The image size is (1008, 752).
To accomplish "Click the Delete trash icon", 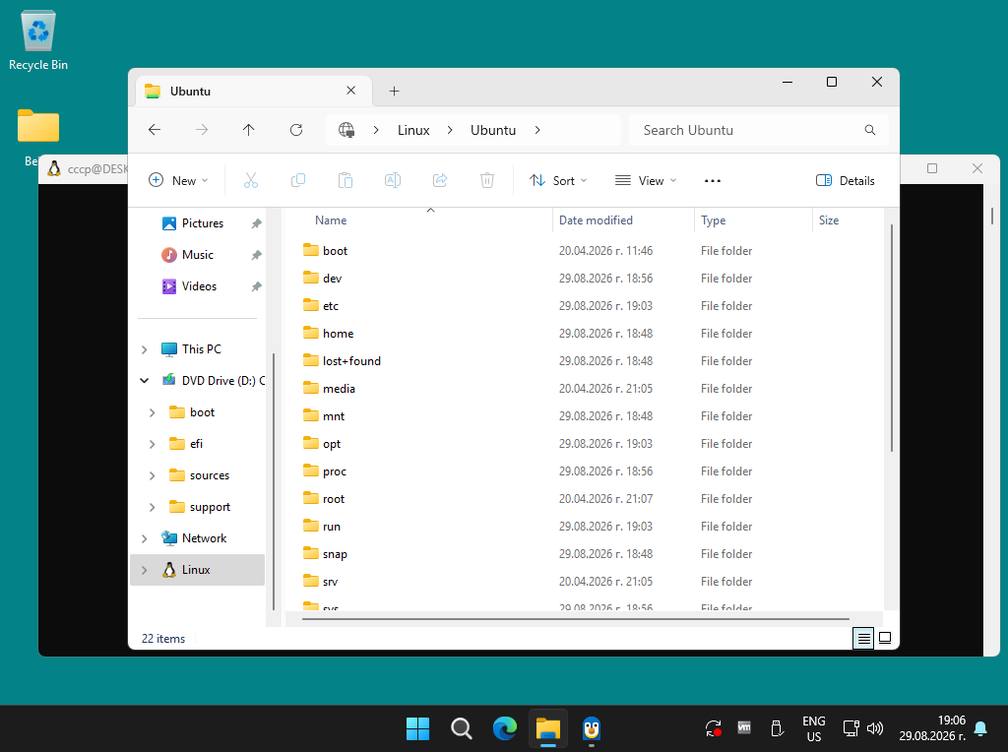I will (487, 180).
